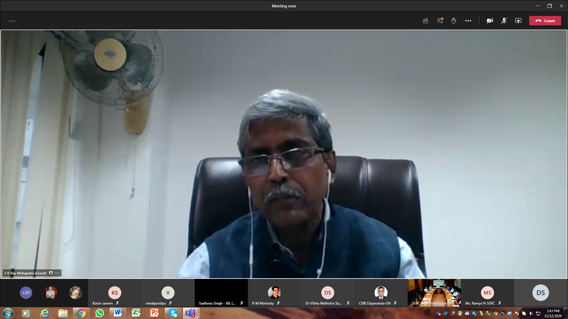Open Excel from taskbar

[136, 313]
